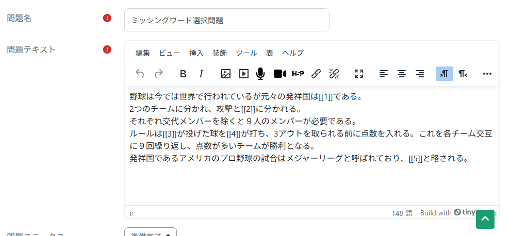510x236 pixels.
Task: Click the redo arrow in editor toolbar
Action: [159, 74]
